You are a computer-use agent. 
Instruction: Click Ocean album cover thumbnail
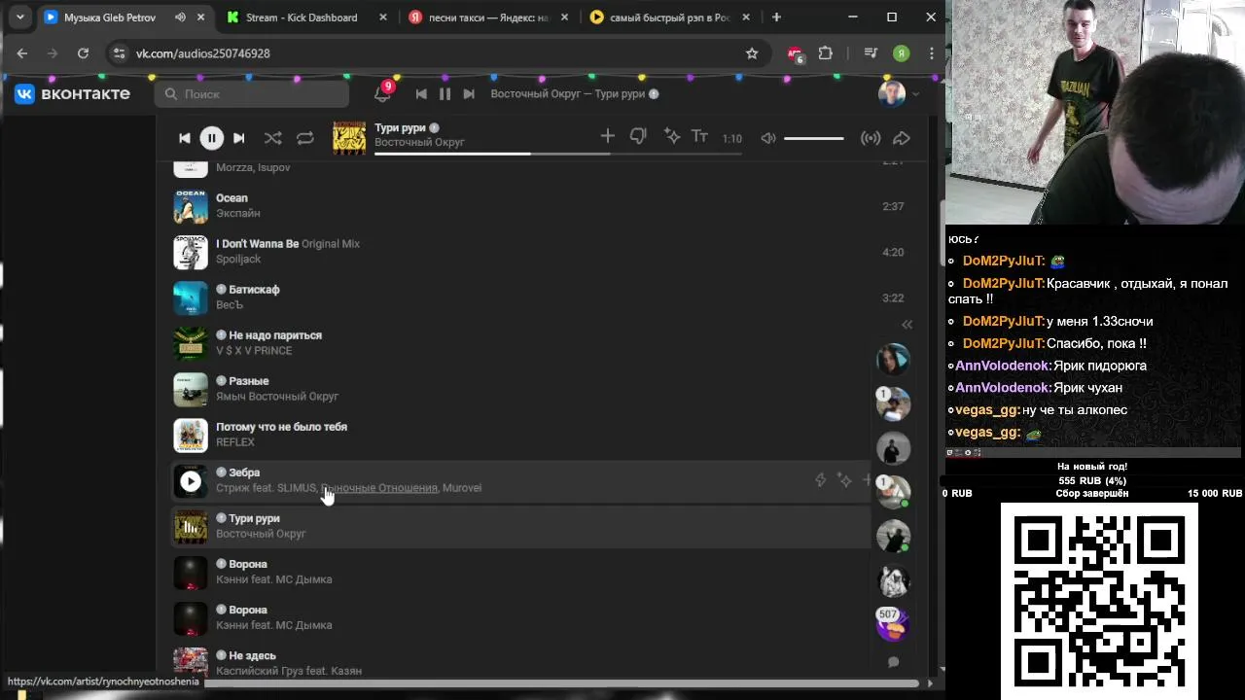[191, 206]
